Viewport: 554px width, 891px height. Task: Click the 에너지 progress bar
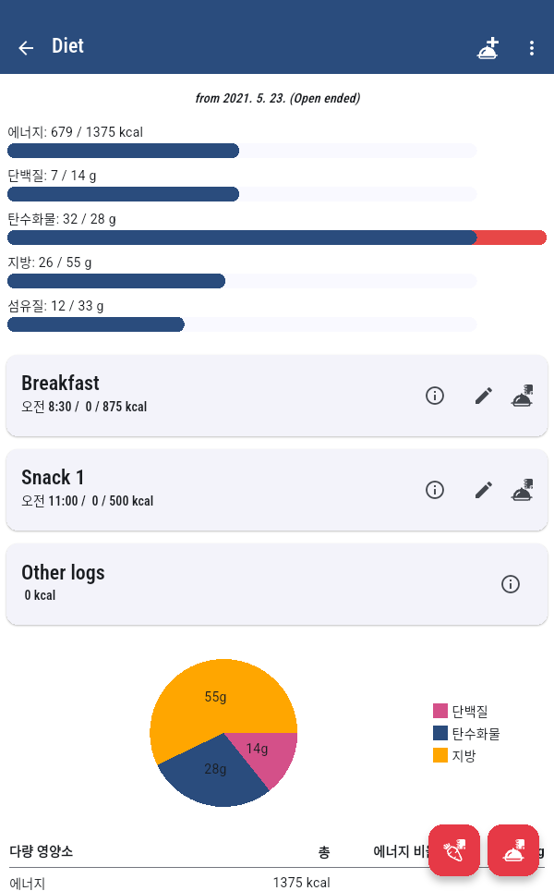[x=242, y=151]
